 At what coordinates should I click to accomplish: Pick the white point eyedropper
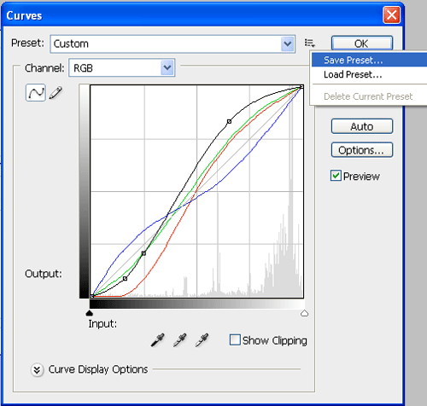202,340
